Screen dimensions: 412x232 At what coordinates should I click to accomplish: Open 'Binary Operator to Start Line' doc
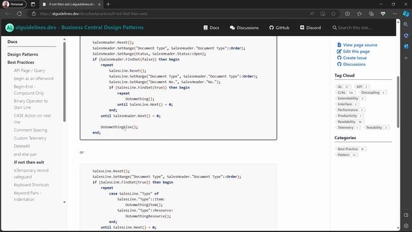pos(31,104)
